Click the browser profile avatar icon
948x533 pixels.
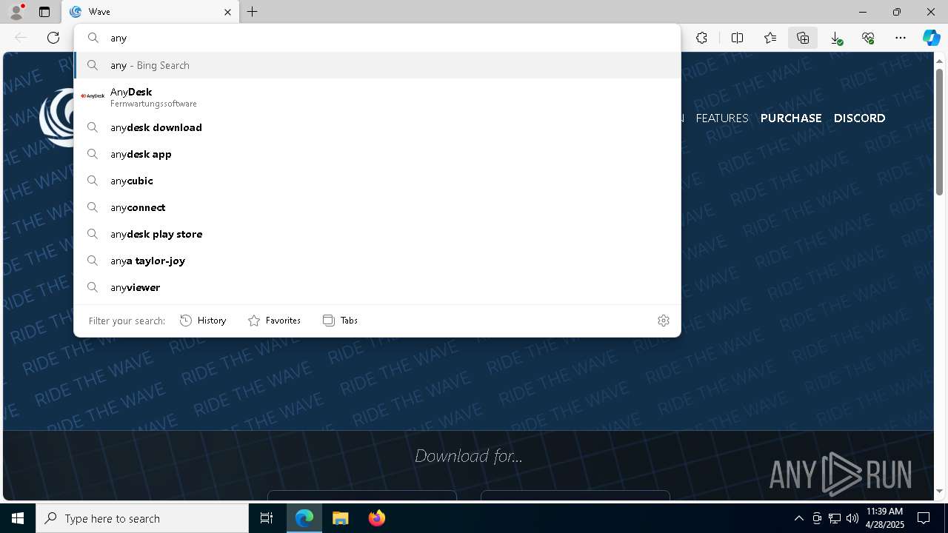pos(16,12)
